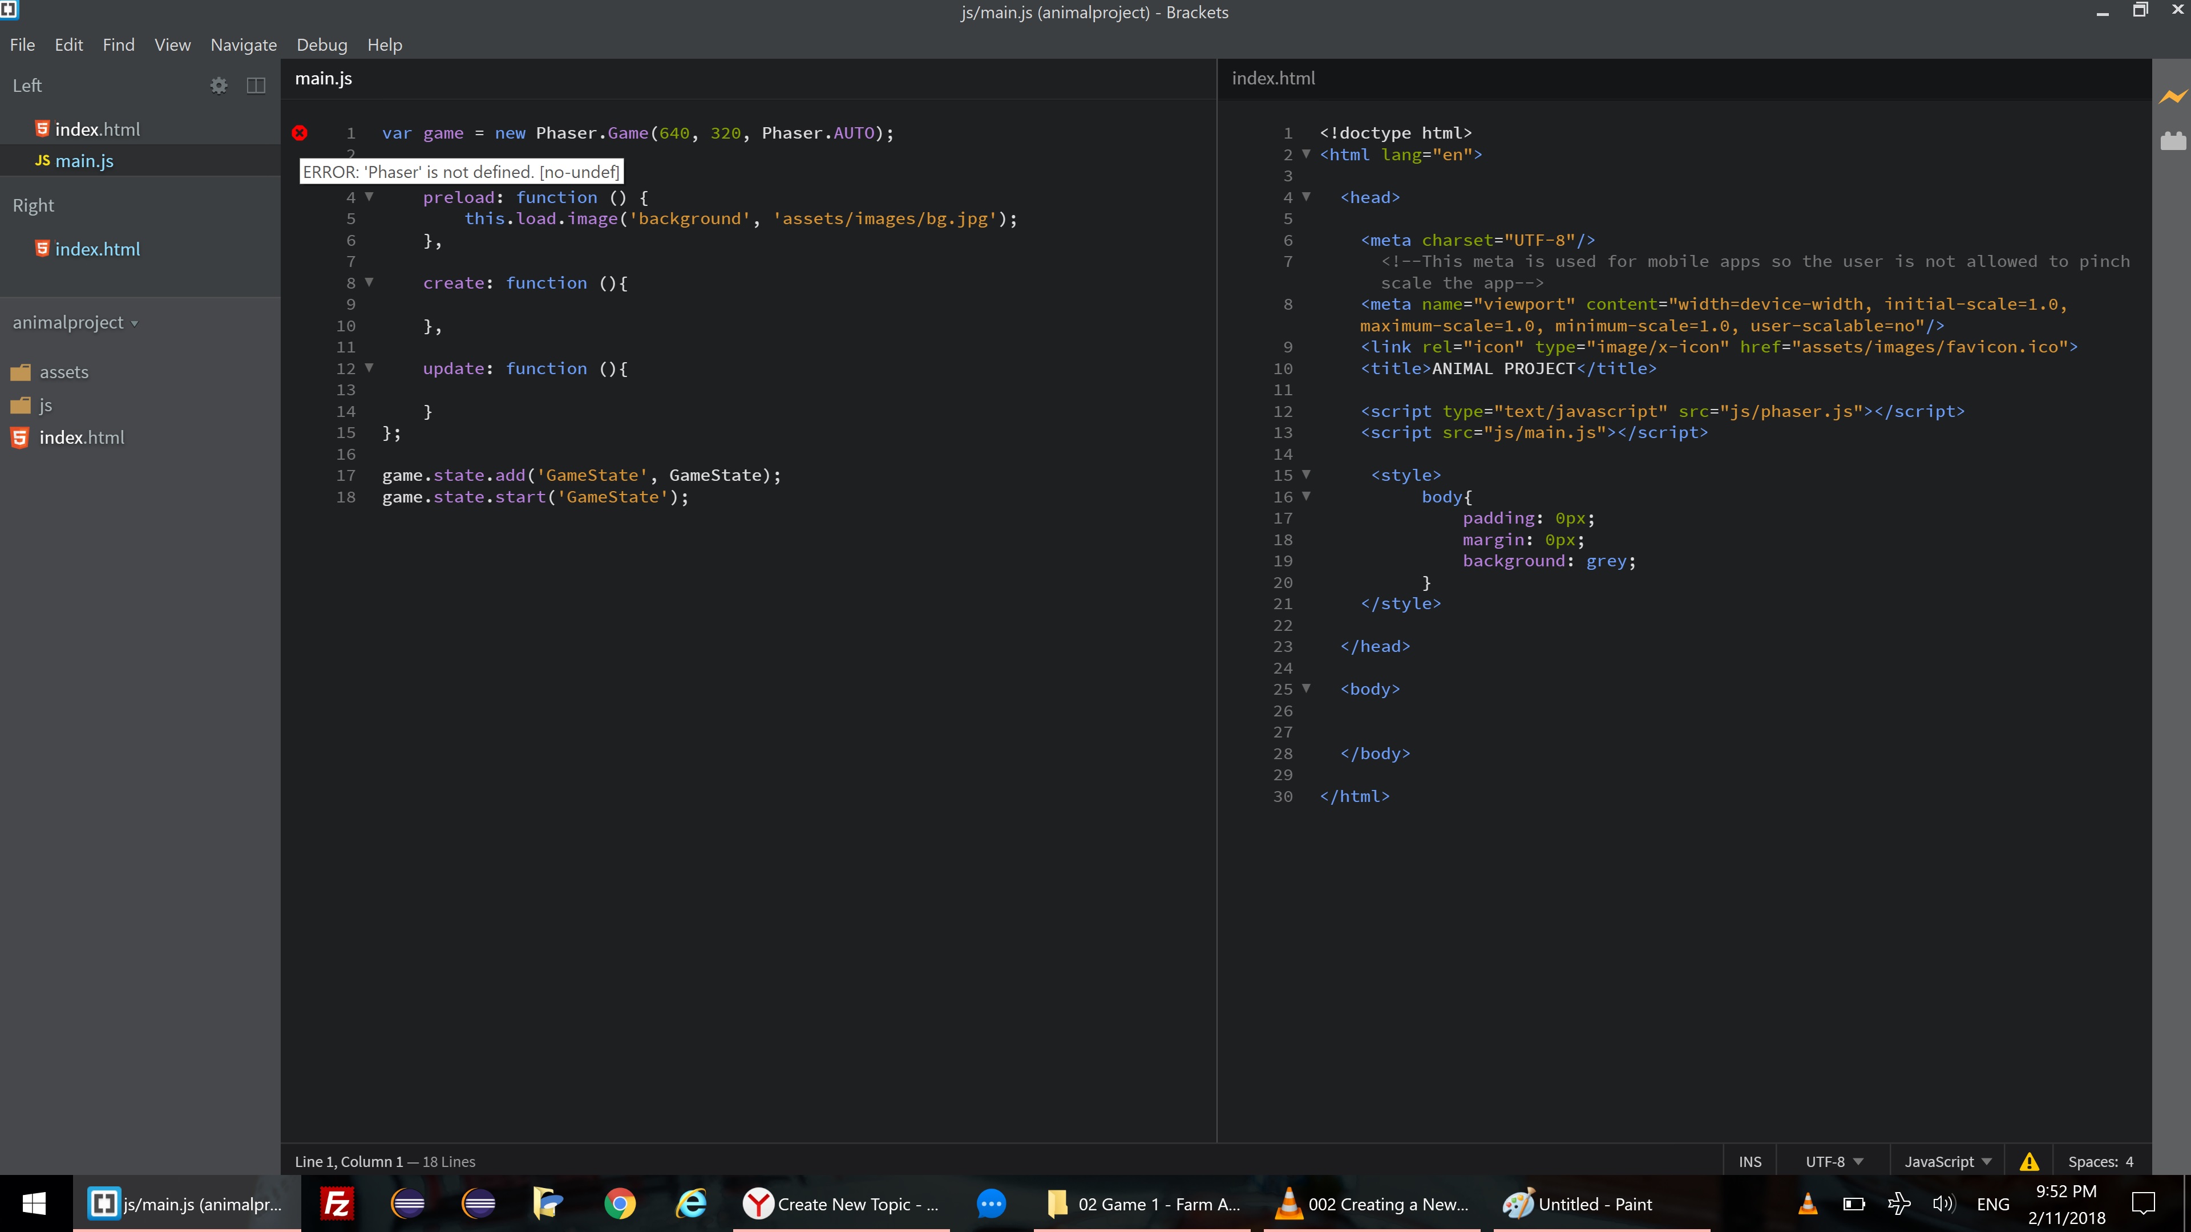Click the battery tray icon
Viewport: 2191px width, 1232px height.
pyautogui.click(x=1853, y=1204)
